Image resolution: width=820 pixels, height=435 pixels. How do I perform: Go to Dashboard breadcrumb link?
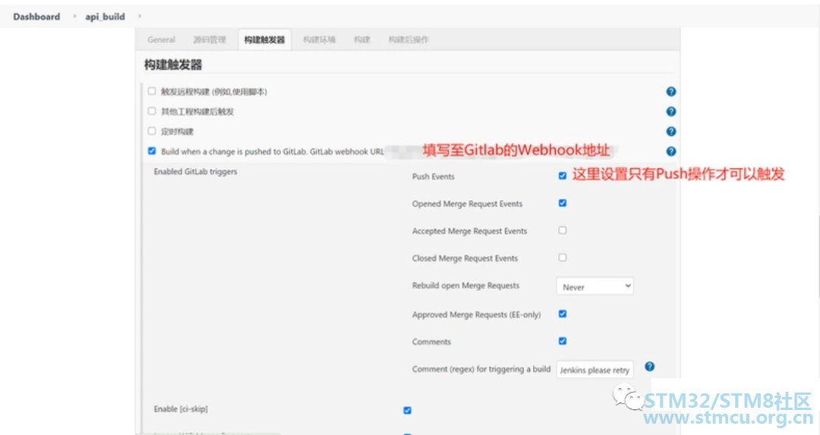click(36, 17)
